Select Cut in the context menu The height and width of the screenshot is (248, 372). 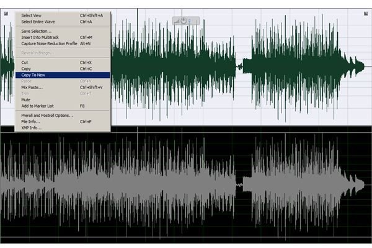63,62
